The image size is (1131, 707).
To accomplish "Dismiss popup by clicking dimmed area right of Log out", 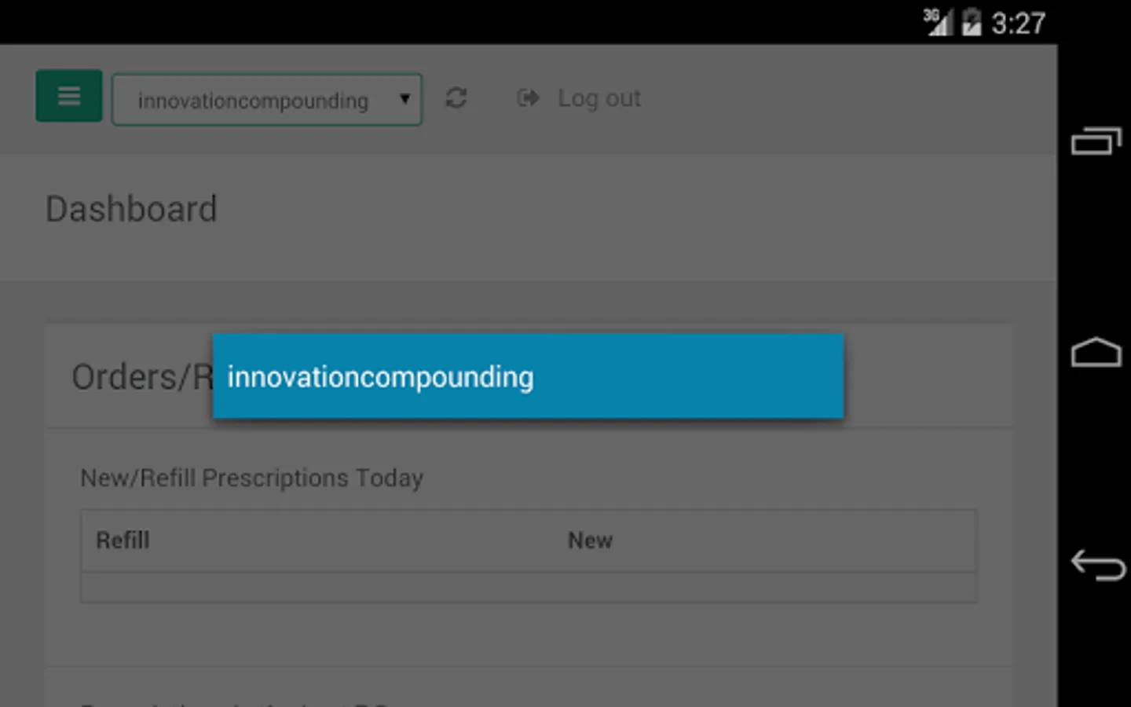I will (x=848, y=98).
